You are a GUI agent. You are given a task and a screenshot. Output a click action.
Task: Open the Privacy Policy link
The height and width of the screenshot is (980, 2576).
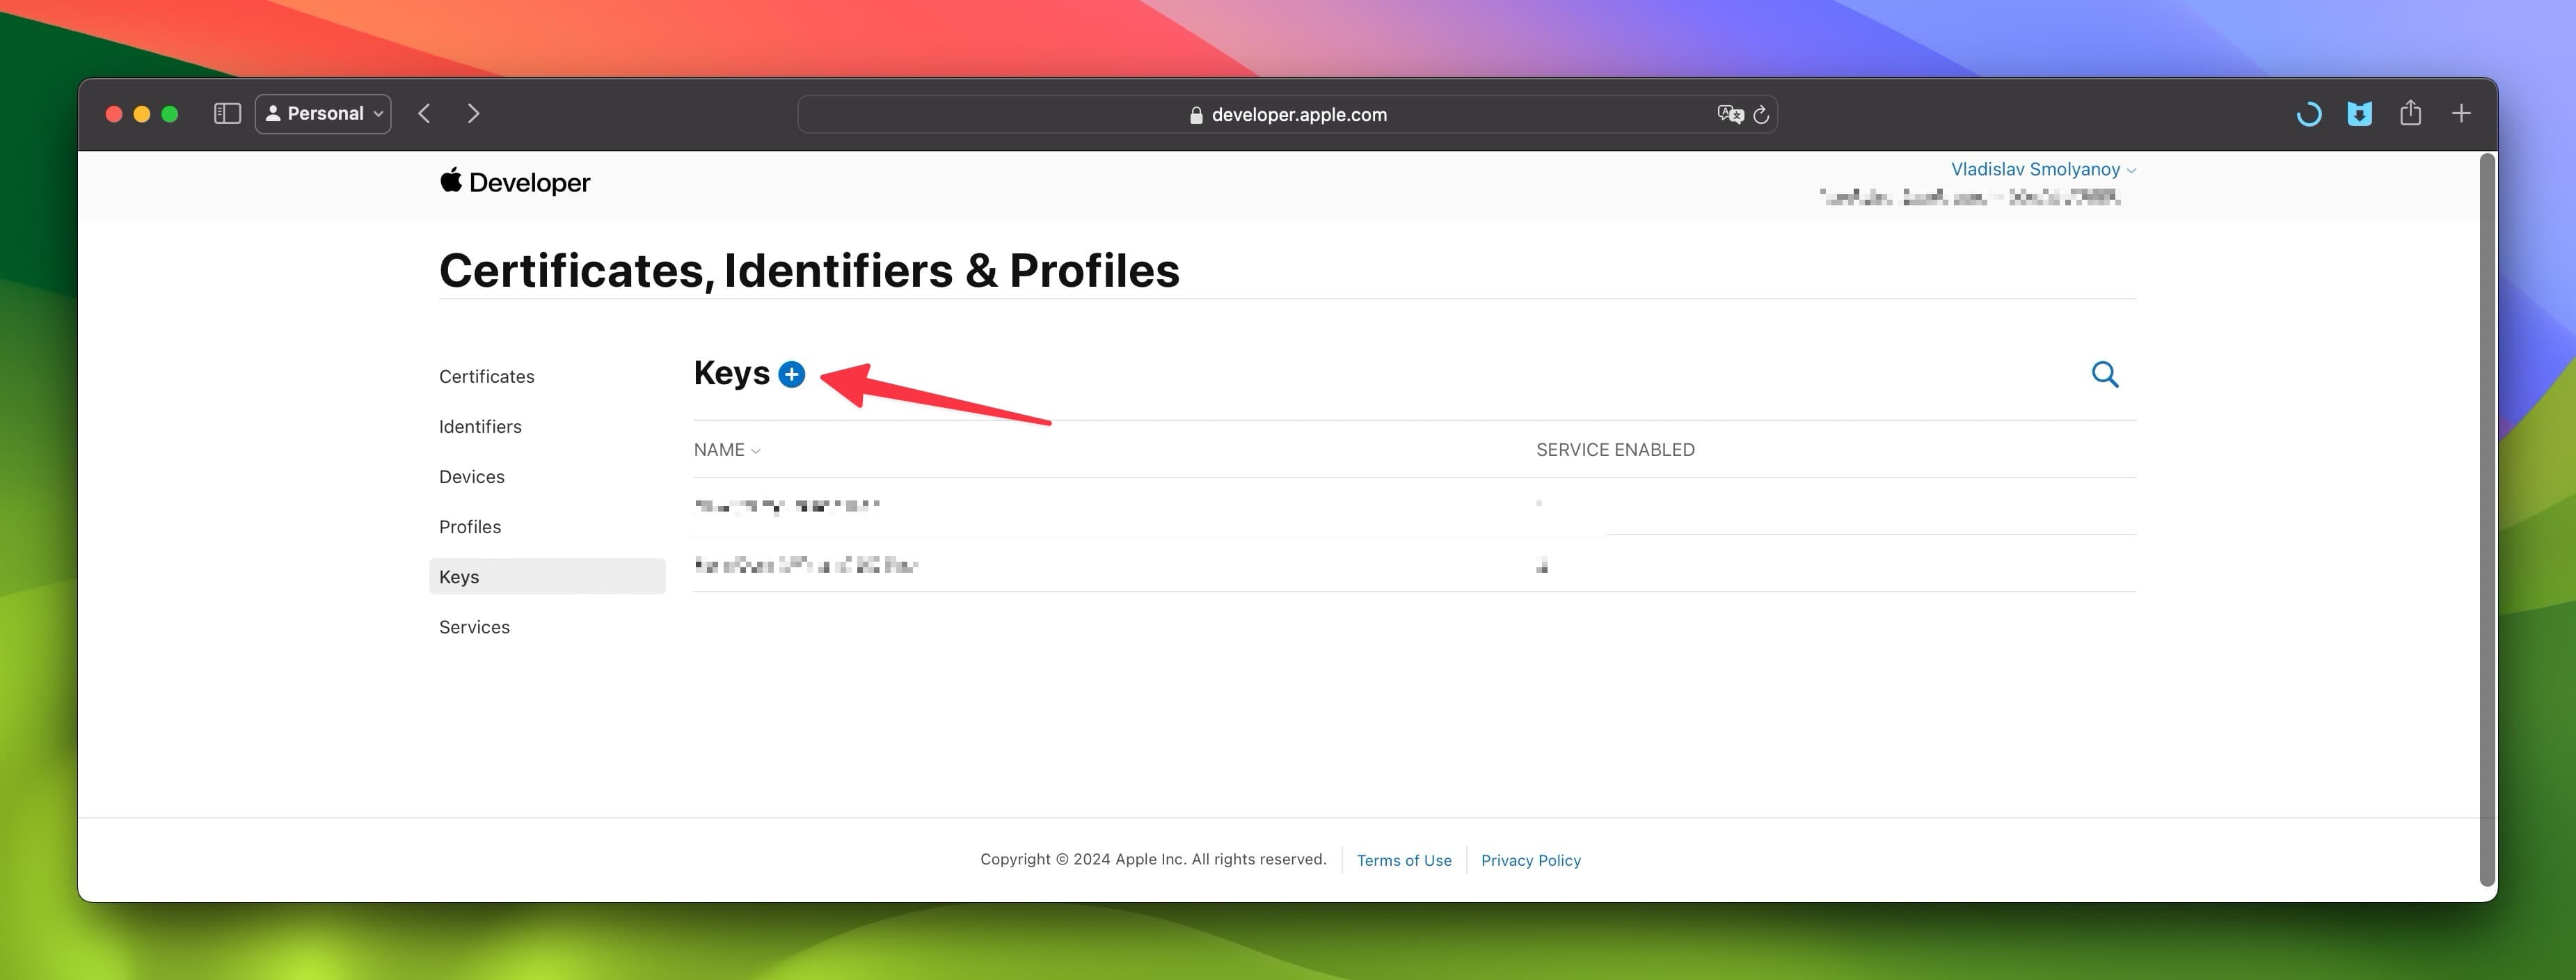pos(1531,860)
